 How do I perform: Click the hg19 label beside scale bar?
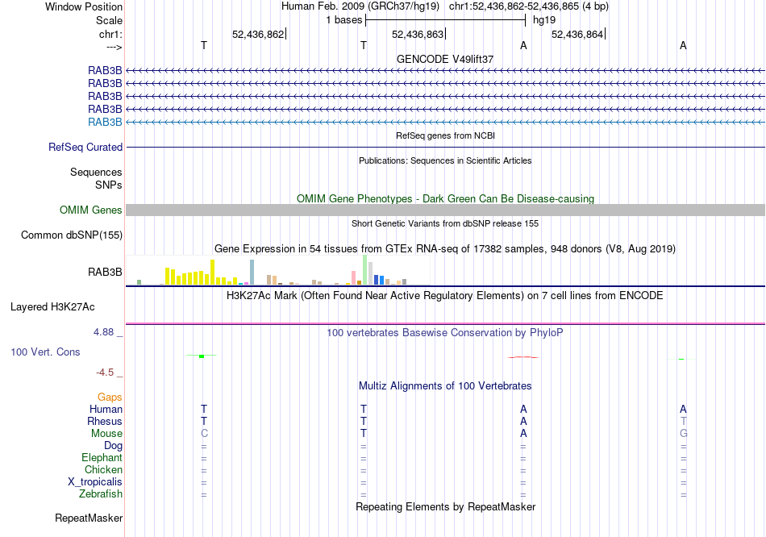coord(544,20)
